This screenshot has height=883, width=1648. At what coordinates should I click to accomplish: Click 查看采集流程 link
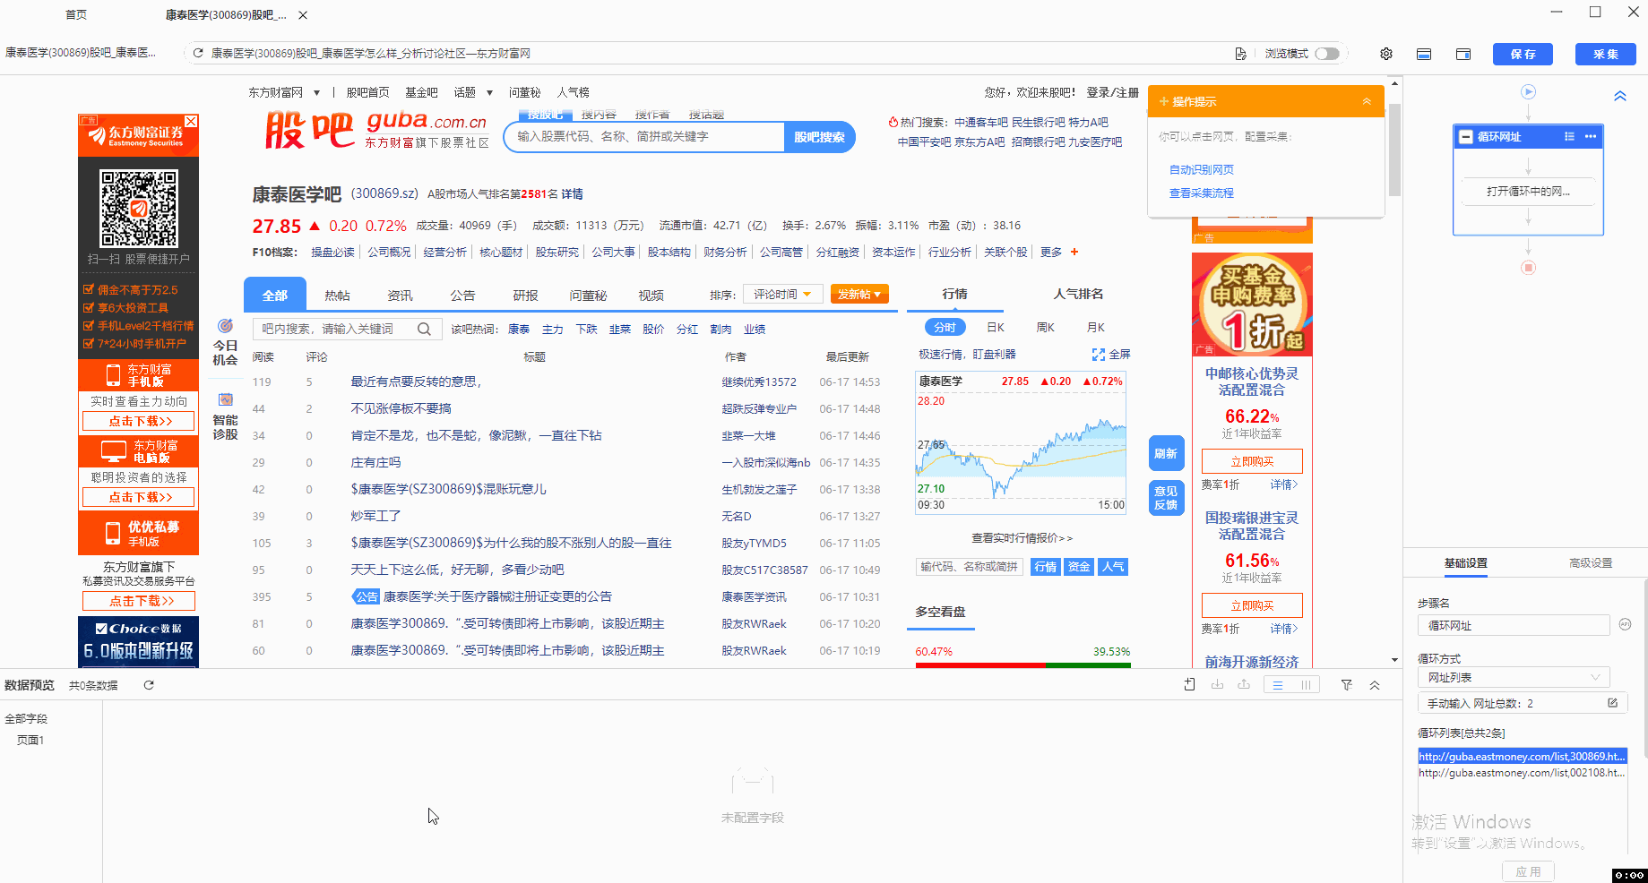click(x=1201, y=193)
